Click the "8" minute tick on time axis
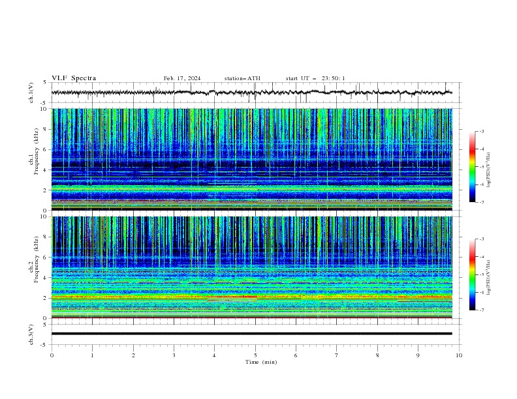 pos(377,355)
